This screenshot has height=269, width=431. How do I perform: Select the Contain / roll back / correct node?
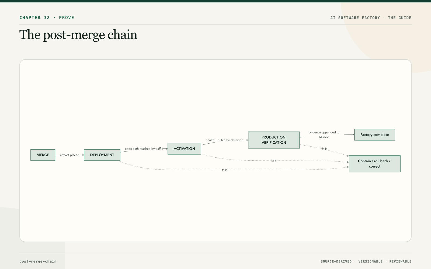click(x=374, y=164)
